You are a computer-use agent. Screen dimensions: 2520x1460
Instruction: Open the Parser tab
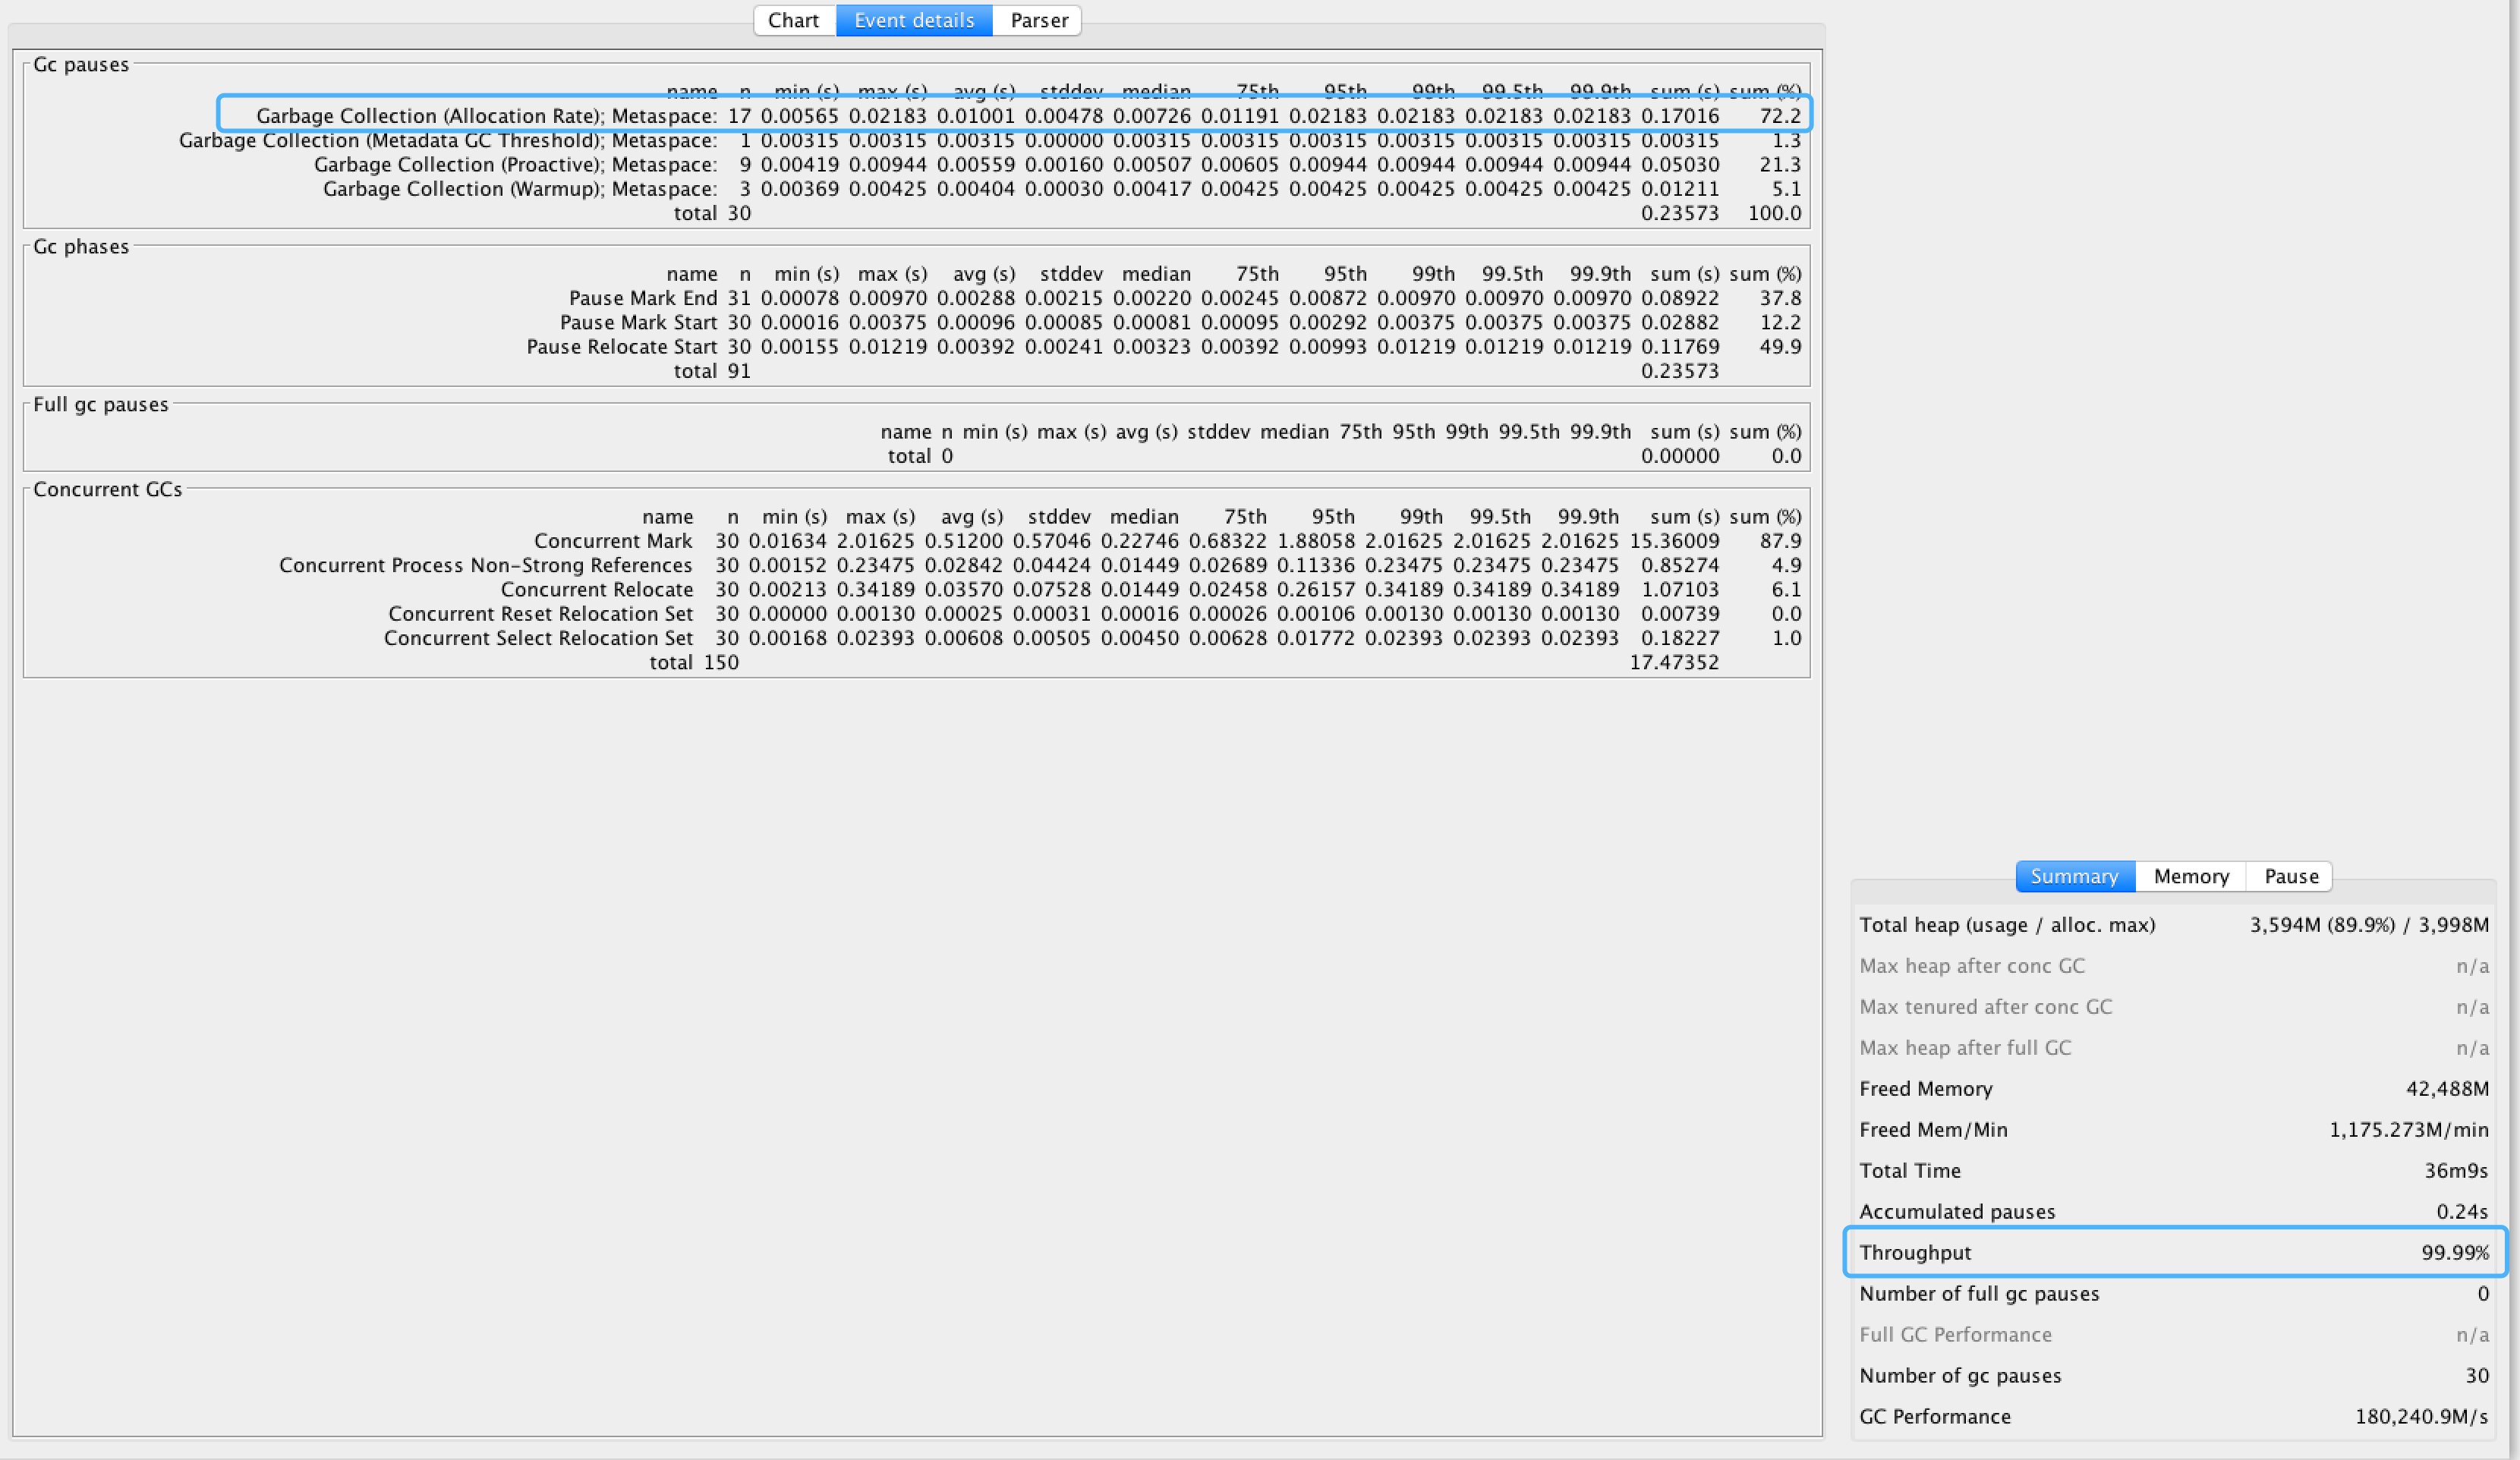[1038, 20]
